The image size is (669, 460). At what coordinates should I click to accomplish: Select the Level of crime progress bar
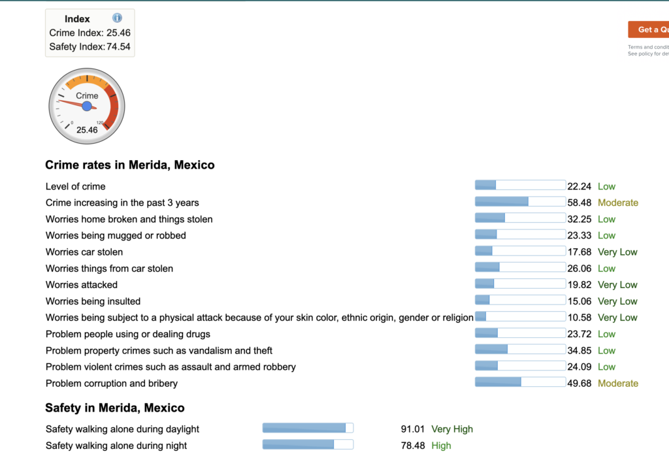[x=520, y=185]
